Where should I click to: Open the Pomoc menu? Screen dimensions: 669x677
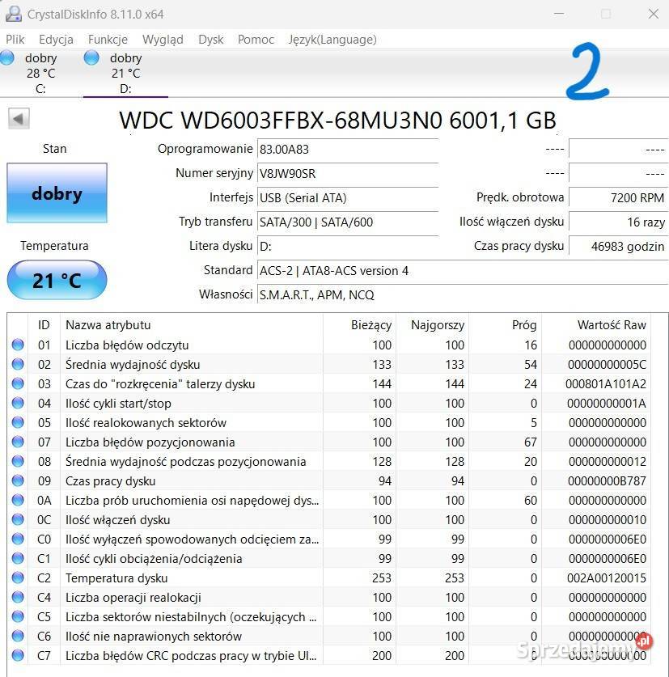256,40
